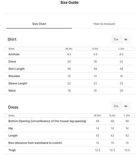The height and width of the screenshot is (164, 139).
Task: Click the S (In) column header in Shirt table
Action: point(95,49)
